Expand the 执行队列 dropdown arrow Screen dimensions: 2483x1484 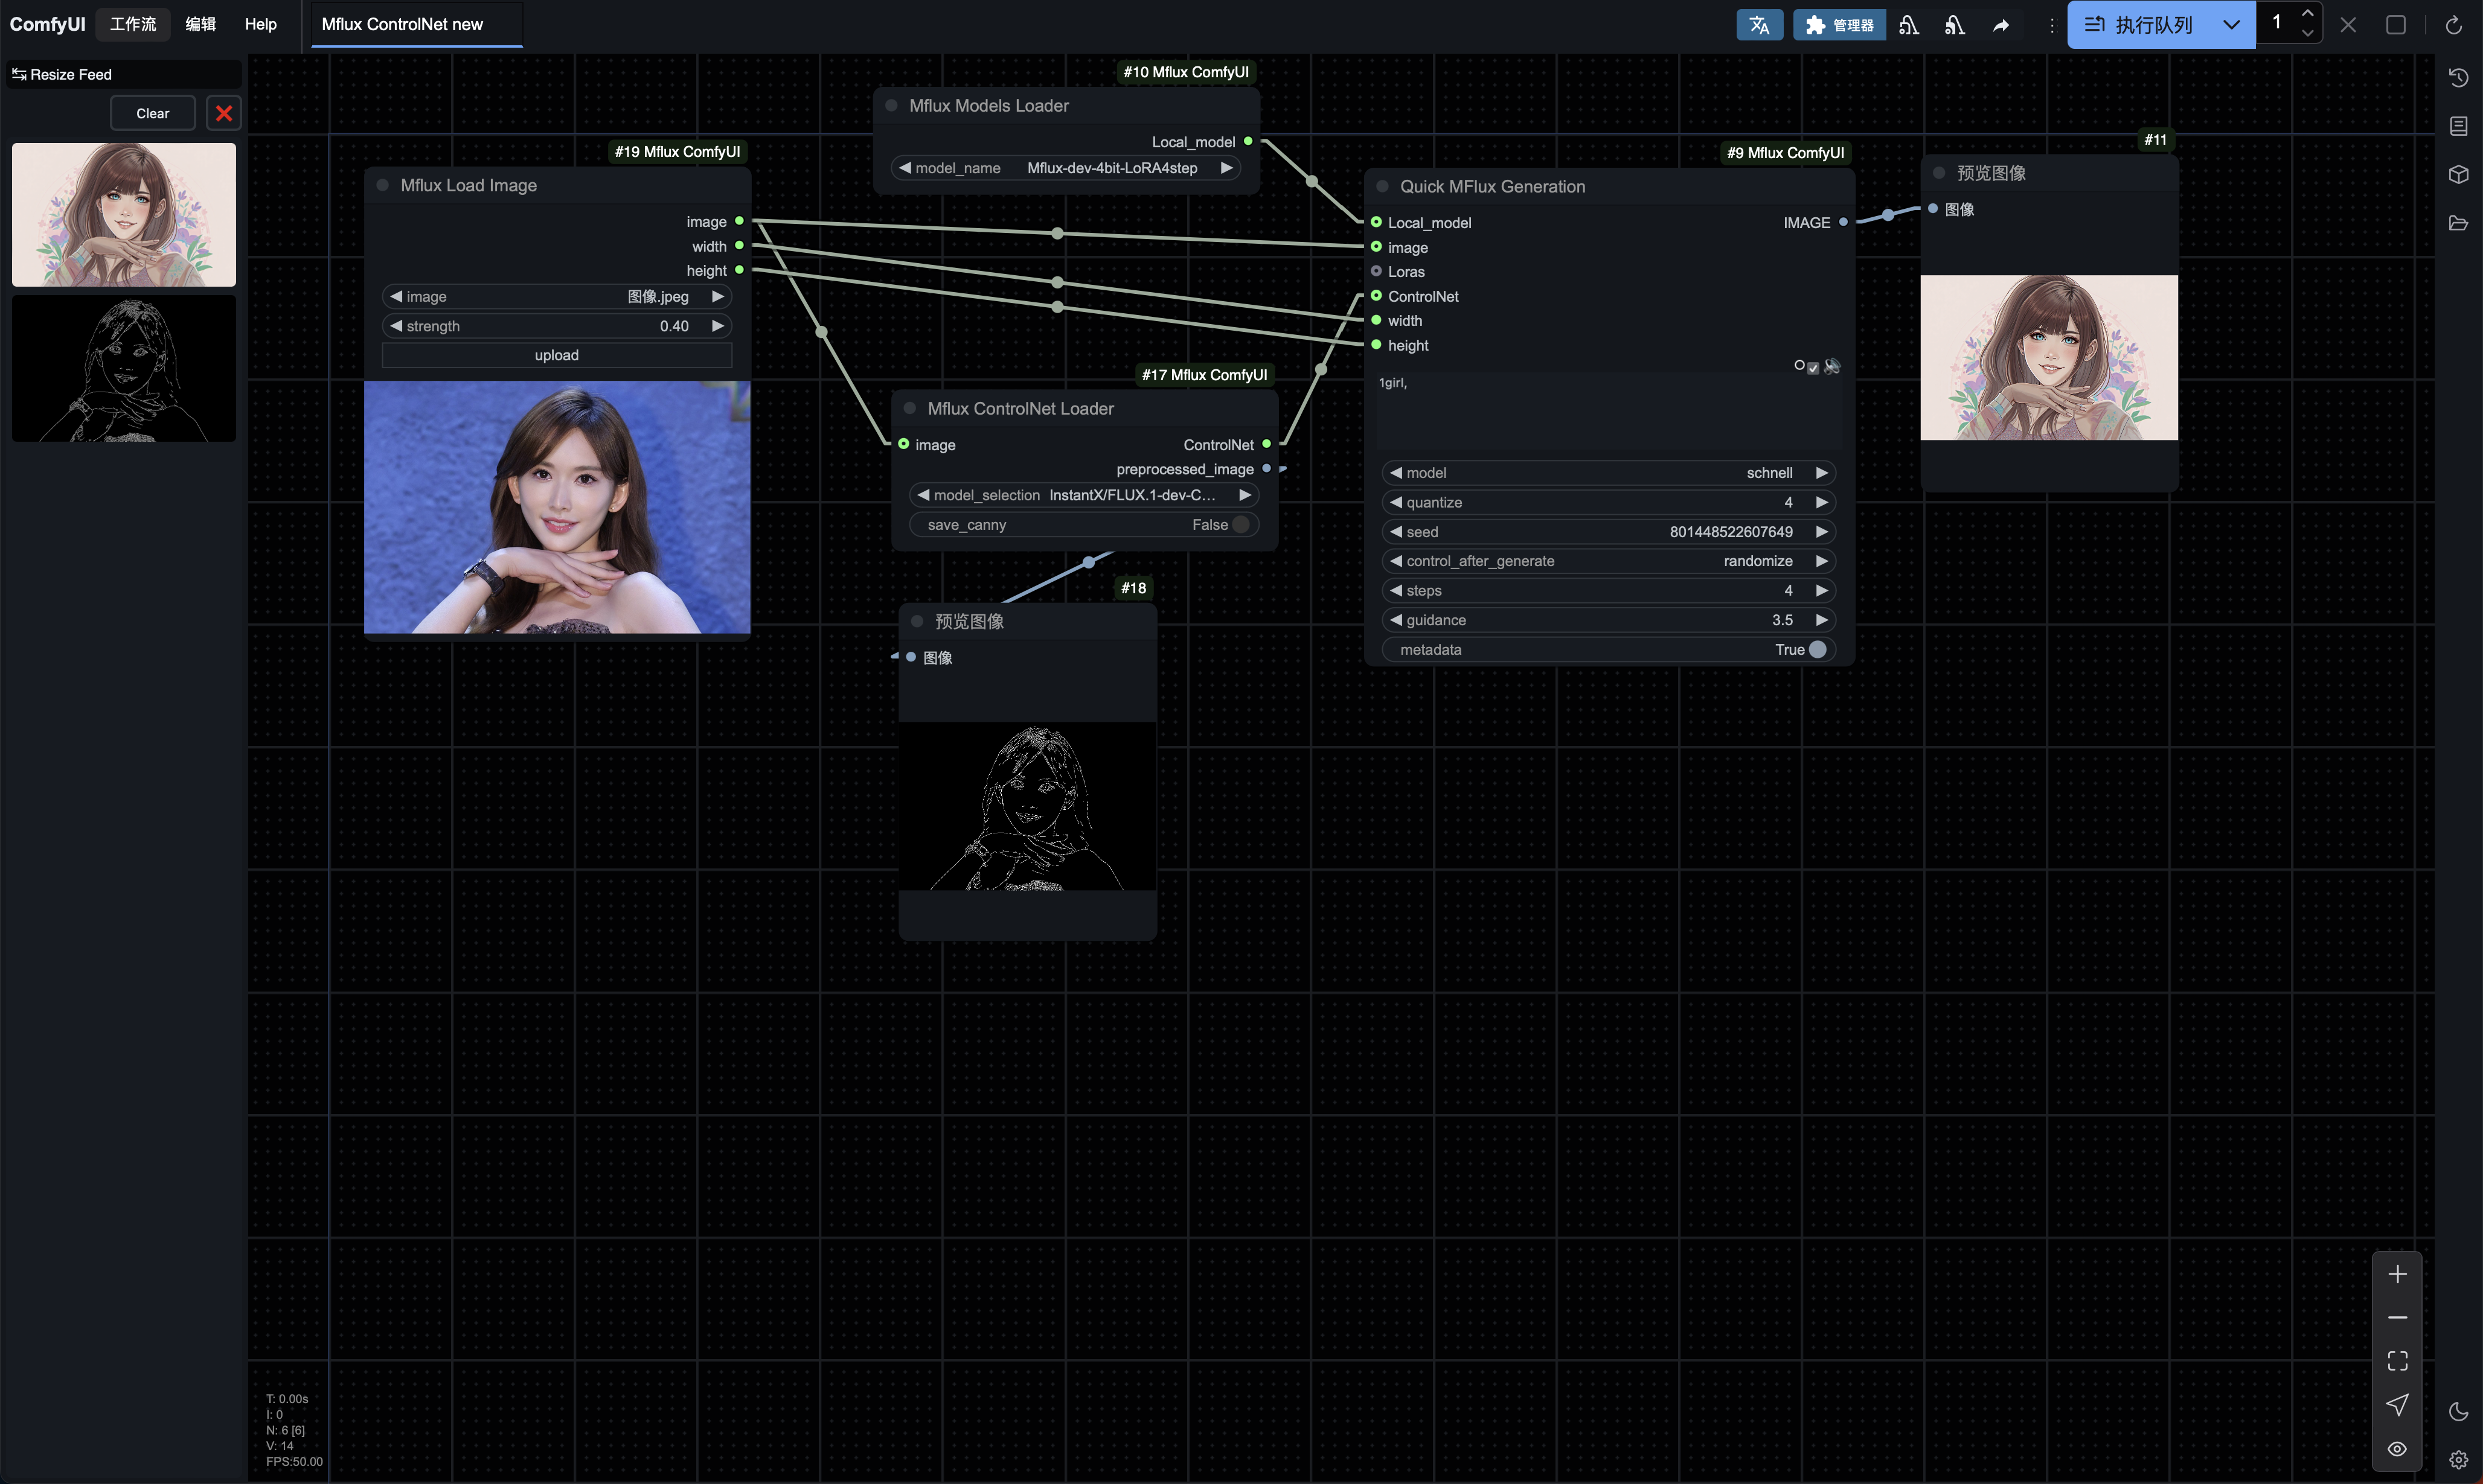(2231, 25)
